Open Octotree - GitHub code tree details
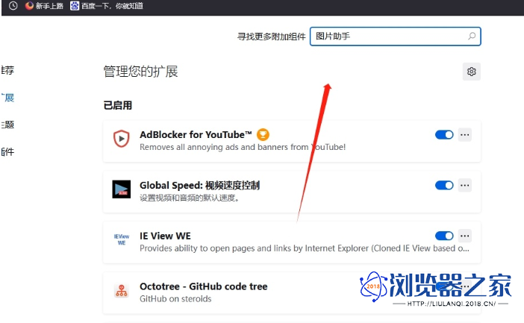Viewport: 524px width, 323px height. pyautogui.click(x=204, y=286)
